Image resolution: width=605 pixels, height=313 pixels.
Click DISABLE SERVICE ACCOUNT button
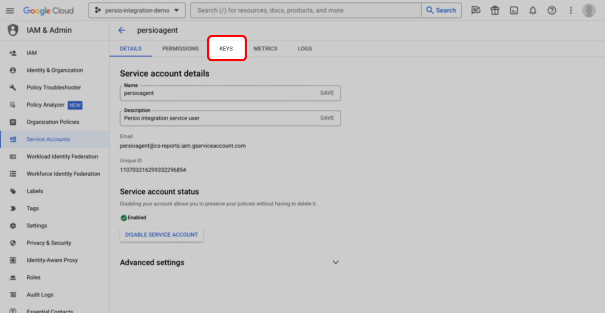161,235
